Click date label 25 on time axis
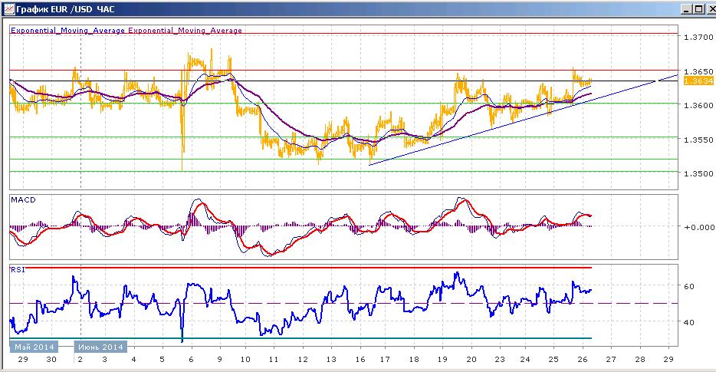This screenshot has height=372, width=716. (x=553, y=359)
